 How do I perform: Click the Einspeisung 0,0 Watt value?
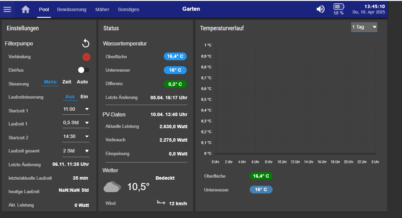[x=178, y=154]
